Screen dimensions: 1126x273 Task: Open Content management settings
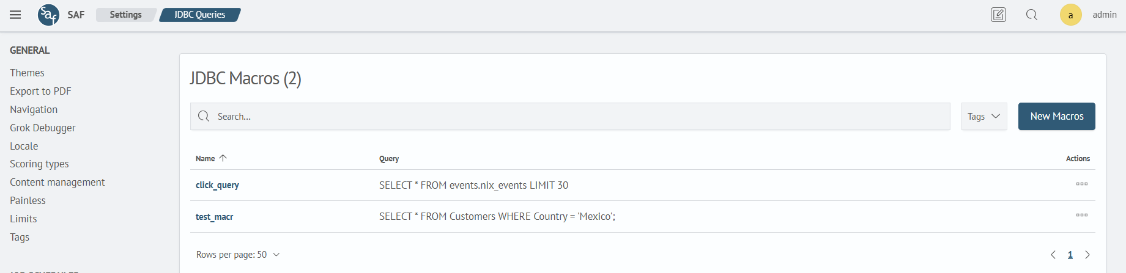click(x=57, y=182)
